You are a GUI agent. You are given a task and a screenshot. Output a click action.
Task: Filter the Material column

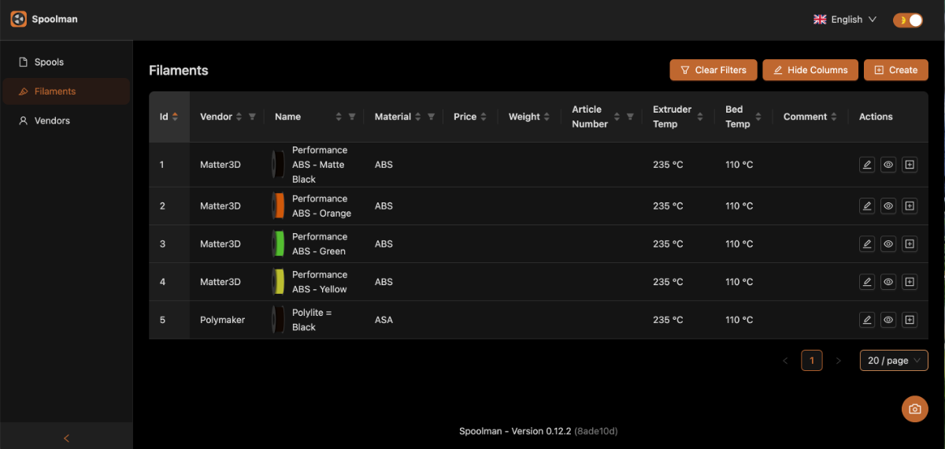tap(431, 117)
